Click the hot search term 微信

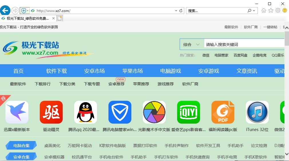pos(206,55)
